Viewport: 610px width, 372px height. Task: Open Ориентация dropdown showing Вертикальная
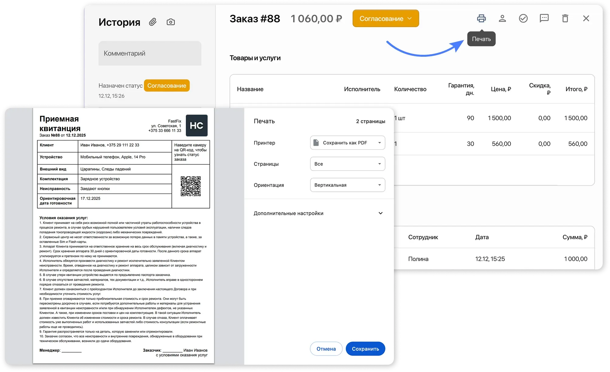pos(347,185)
